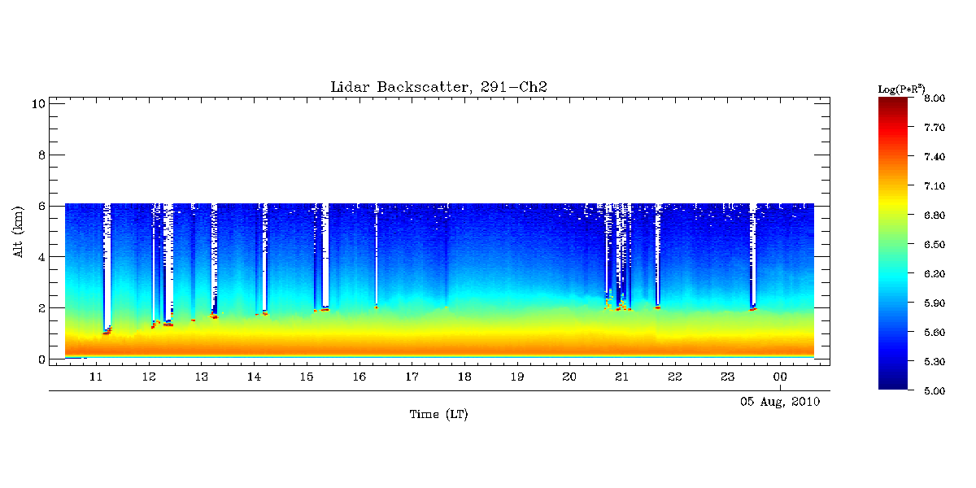This screenshot has height=488, width=976.
Task: Click the white data gap just after 15
Action: (325, 256)
